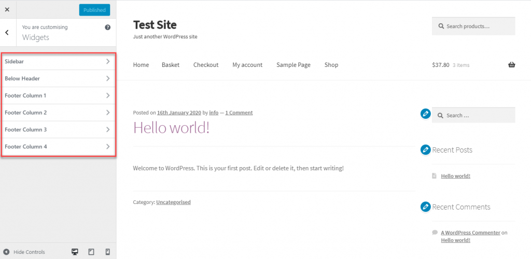Go back using the left chevron
Screen dimensions: 531x259
(7, 32)
